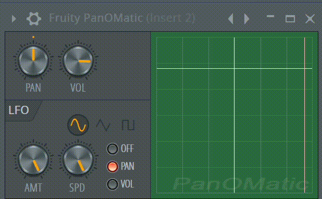This screenshot has width=322, height=199.
Task: Go to next preset arrow
Action: coord(246,19)
